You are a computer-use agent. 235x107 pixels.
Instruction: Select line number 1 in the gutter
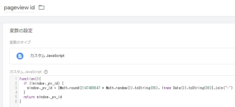coord(16,79)
